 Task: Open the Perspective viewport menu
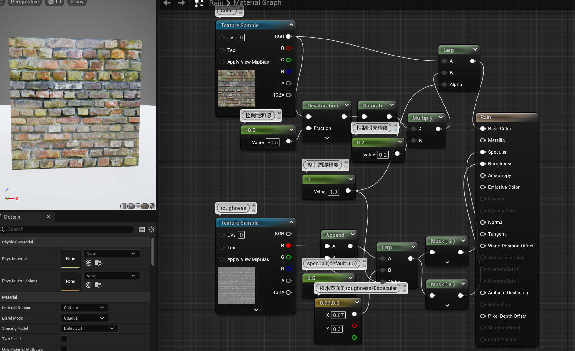coord(25,2)
